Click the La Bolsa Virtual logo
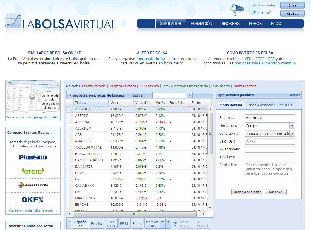The image size is (311, 230). (61, 22)
